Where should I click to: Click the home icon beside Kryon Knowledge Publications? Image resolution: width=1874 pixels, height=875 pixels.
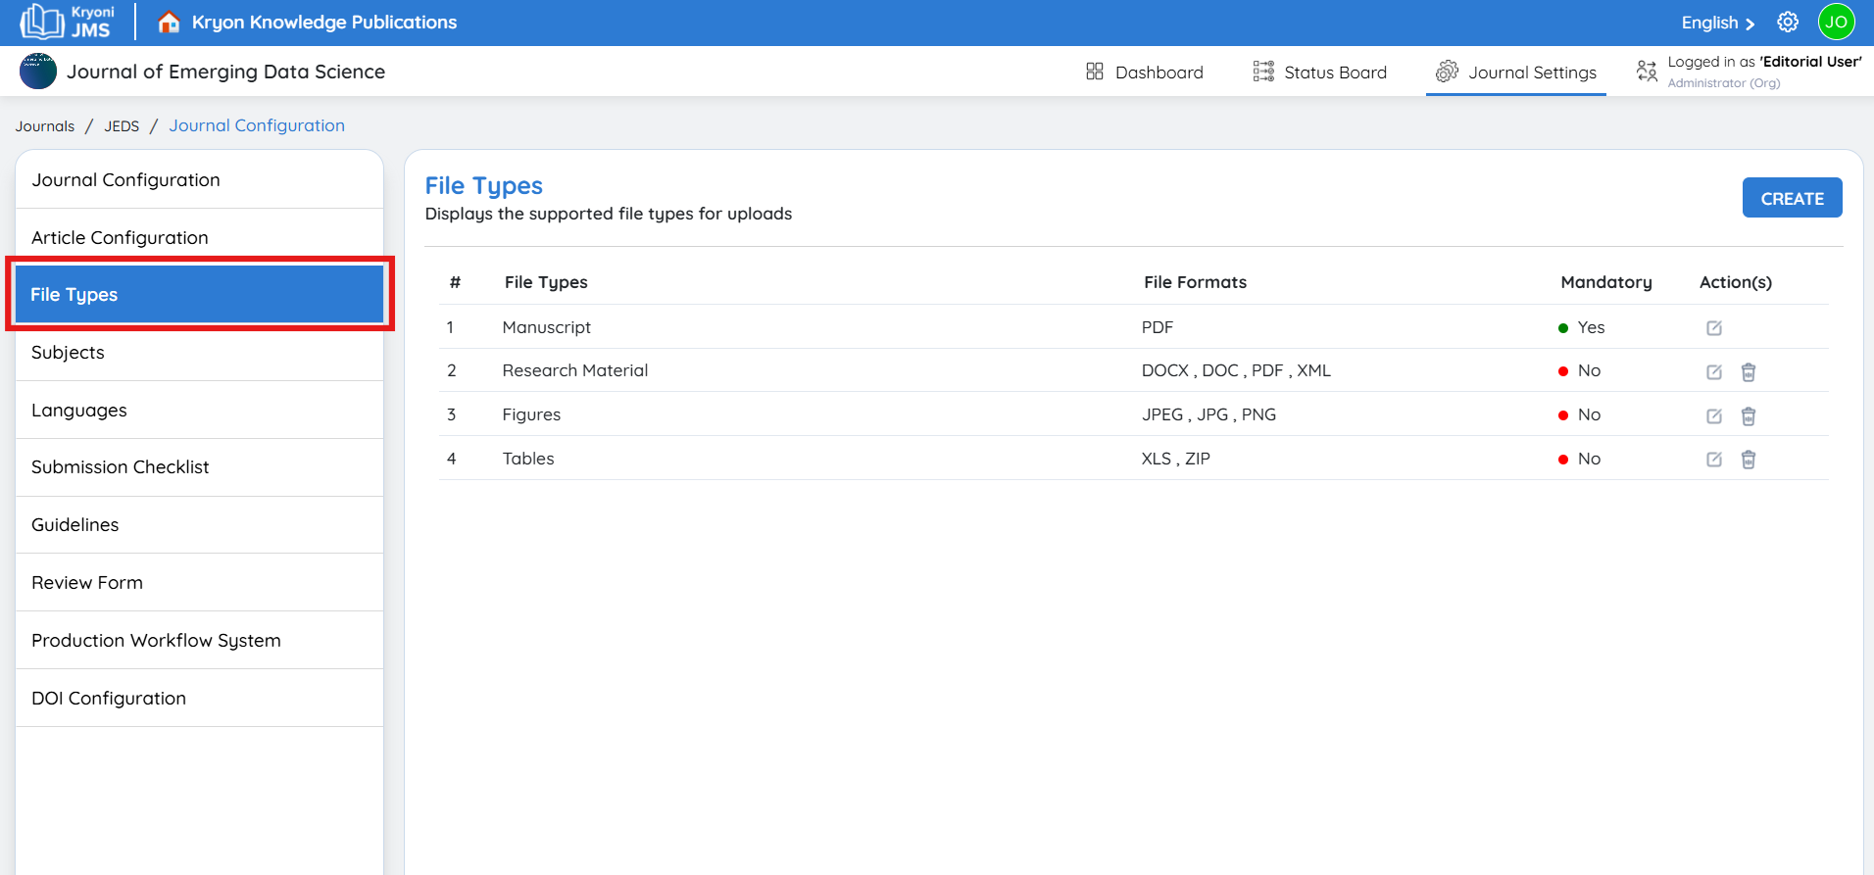(169, 23)
